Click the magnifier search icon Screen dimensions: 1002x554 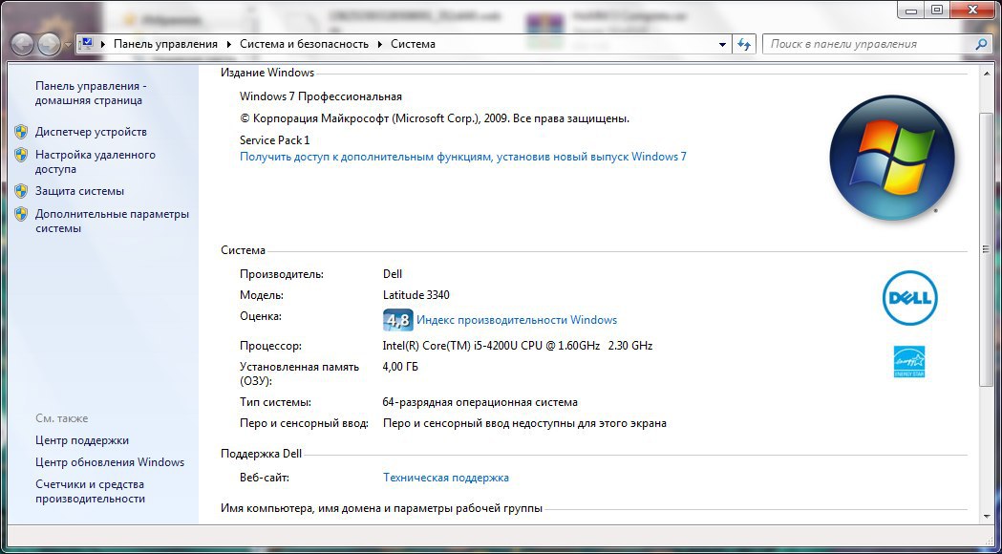pos(982,44)
